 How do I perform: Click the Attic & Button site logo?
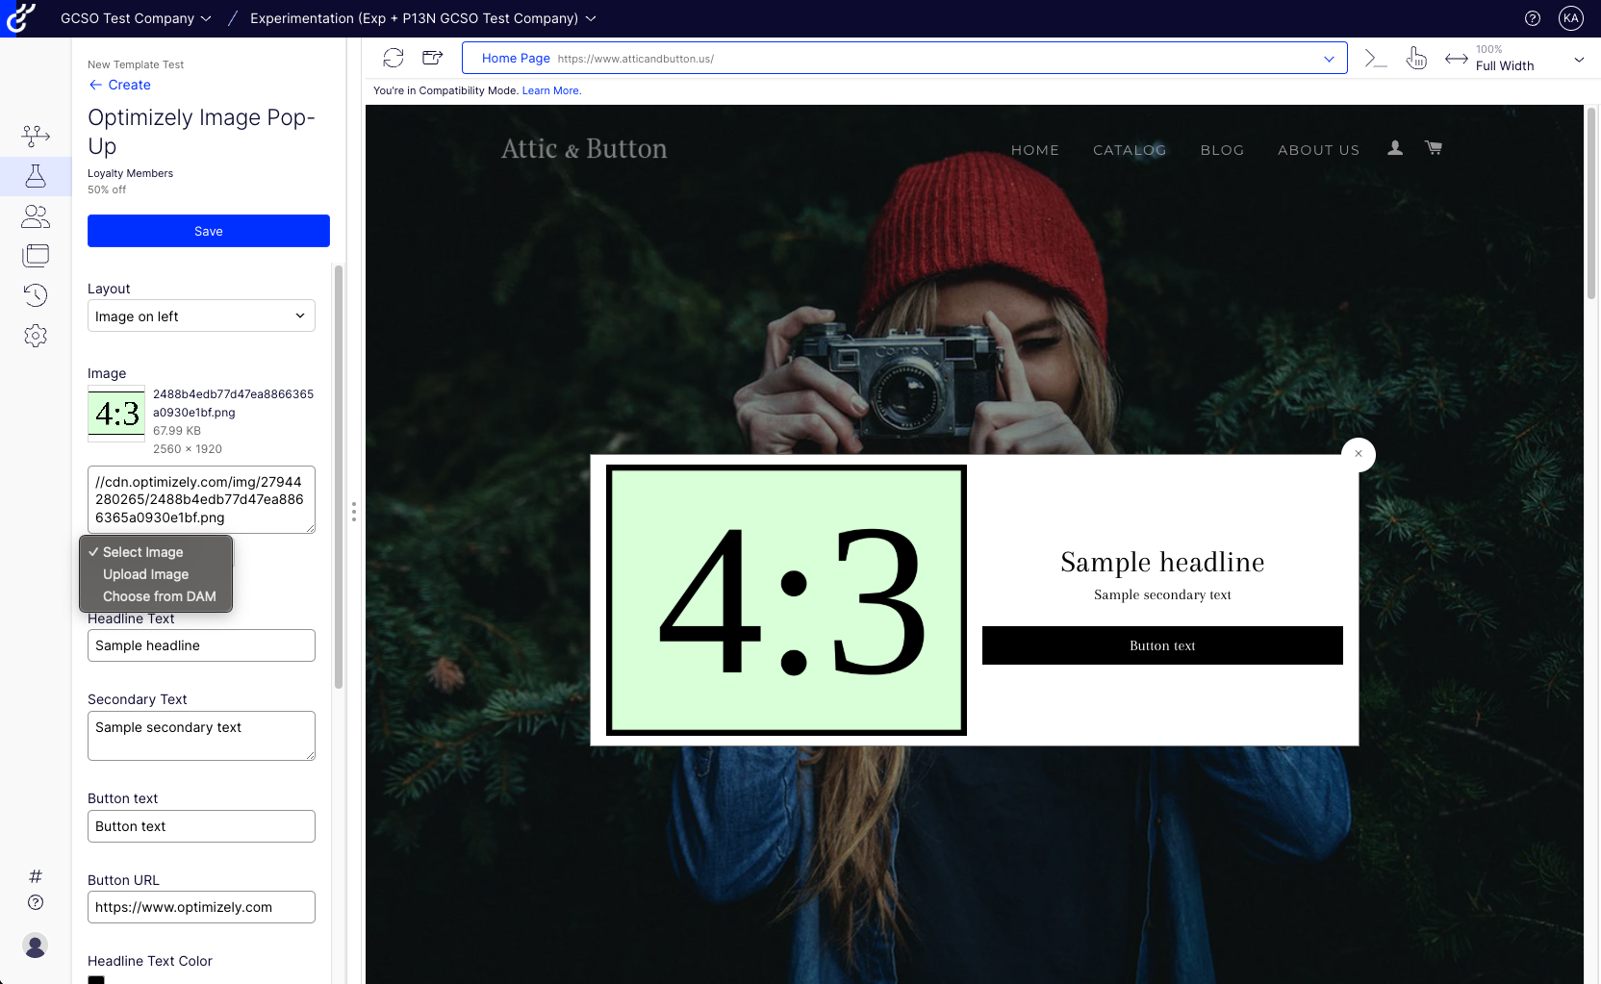click(584, 149)
